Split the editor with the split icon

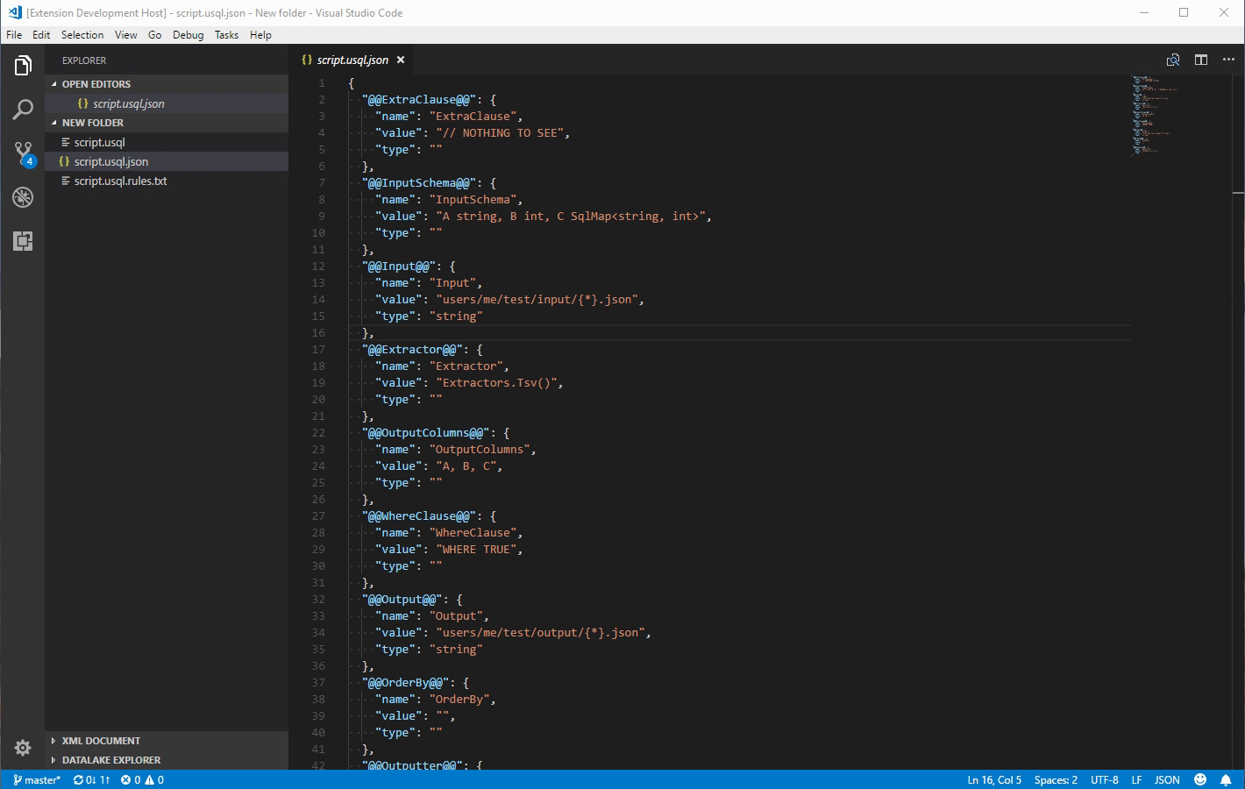click(1201, 60)
